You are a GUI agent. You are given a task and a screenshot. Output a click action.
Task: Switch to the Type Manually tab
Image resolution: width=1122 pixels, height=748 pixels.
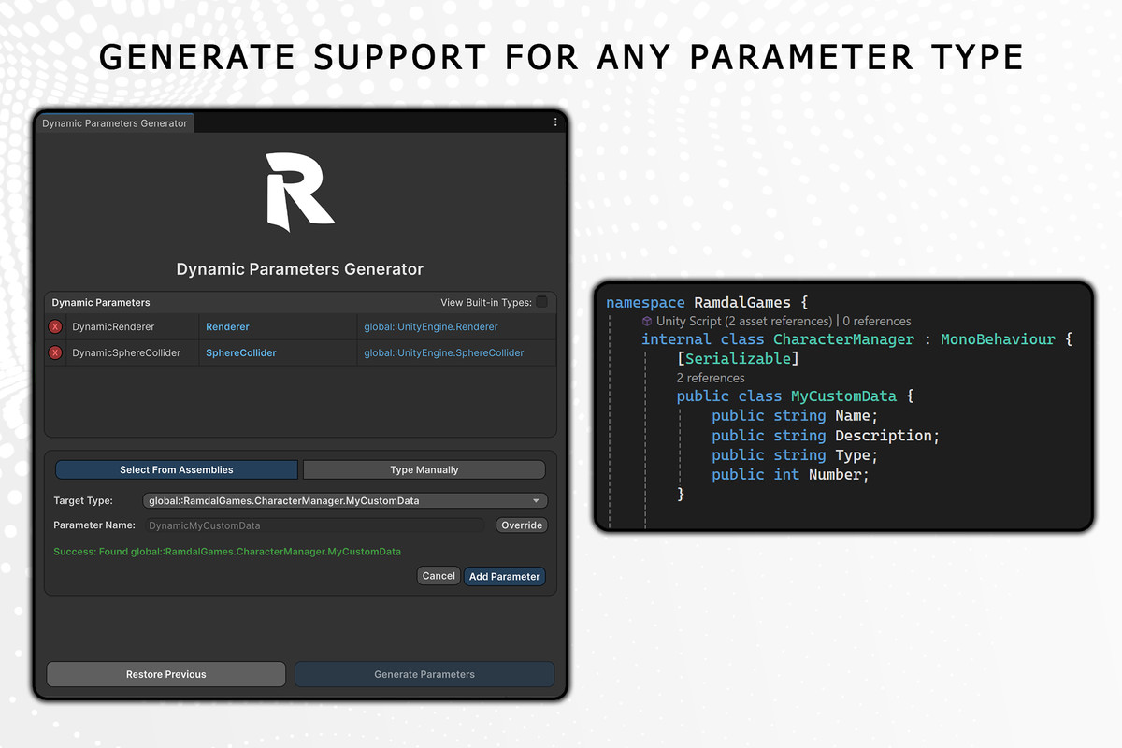tap(424, 469)
